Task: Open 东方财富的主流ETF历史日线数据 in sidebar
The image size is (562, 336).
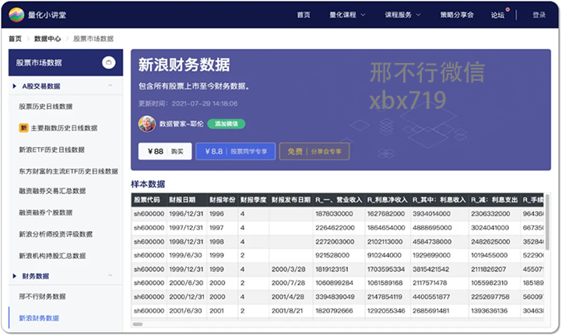Action: (x=68, y=171)
